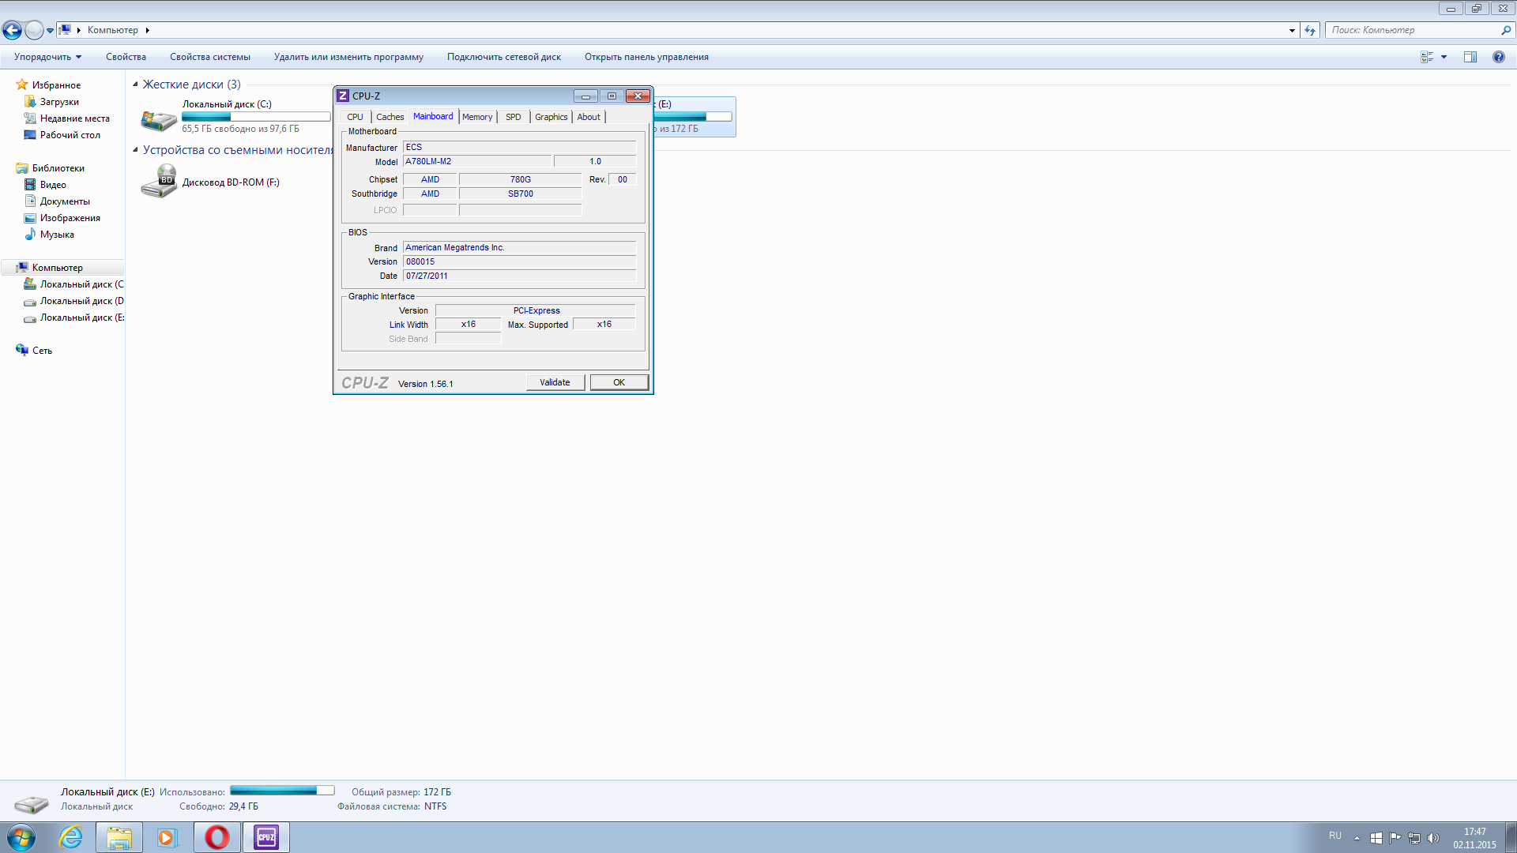Launch Internet Explorer from taskbar
1517x853 pixels.
pyautogui.click(x=71, y=837)
